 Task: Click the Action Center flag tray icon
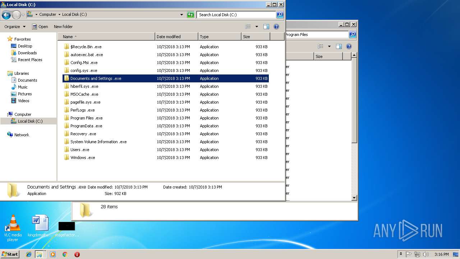coord(409,254)
